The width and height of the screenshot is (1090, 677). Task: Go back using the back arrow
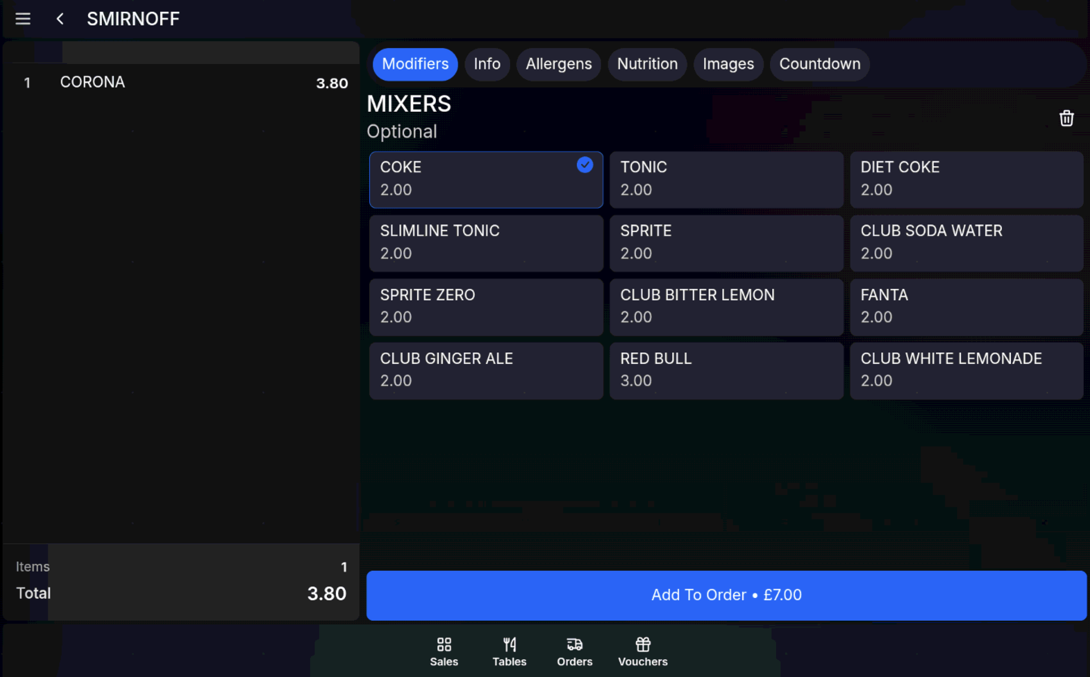pyautogui.click(x=60, y=19)
